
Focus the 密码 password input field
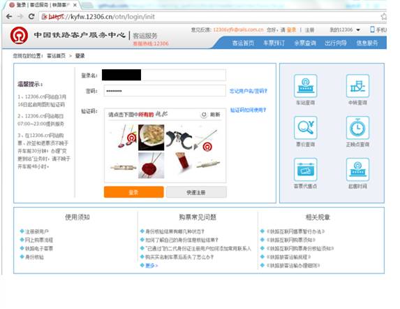[x=165, y=91]
